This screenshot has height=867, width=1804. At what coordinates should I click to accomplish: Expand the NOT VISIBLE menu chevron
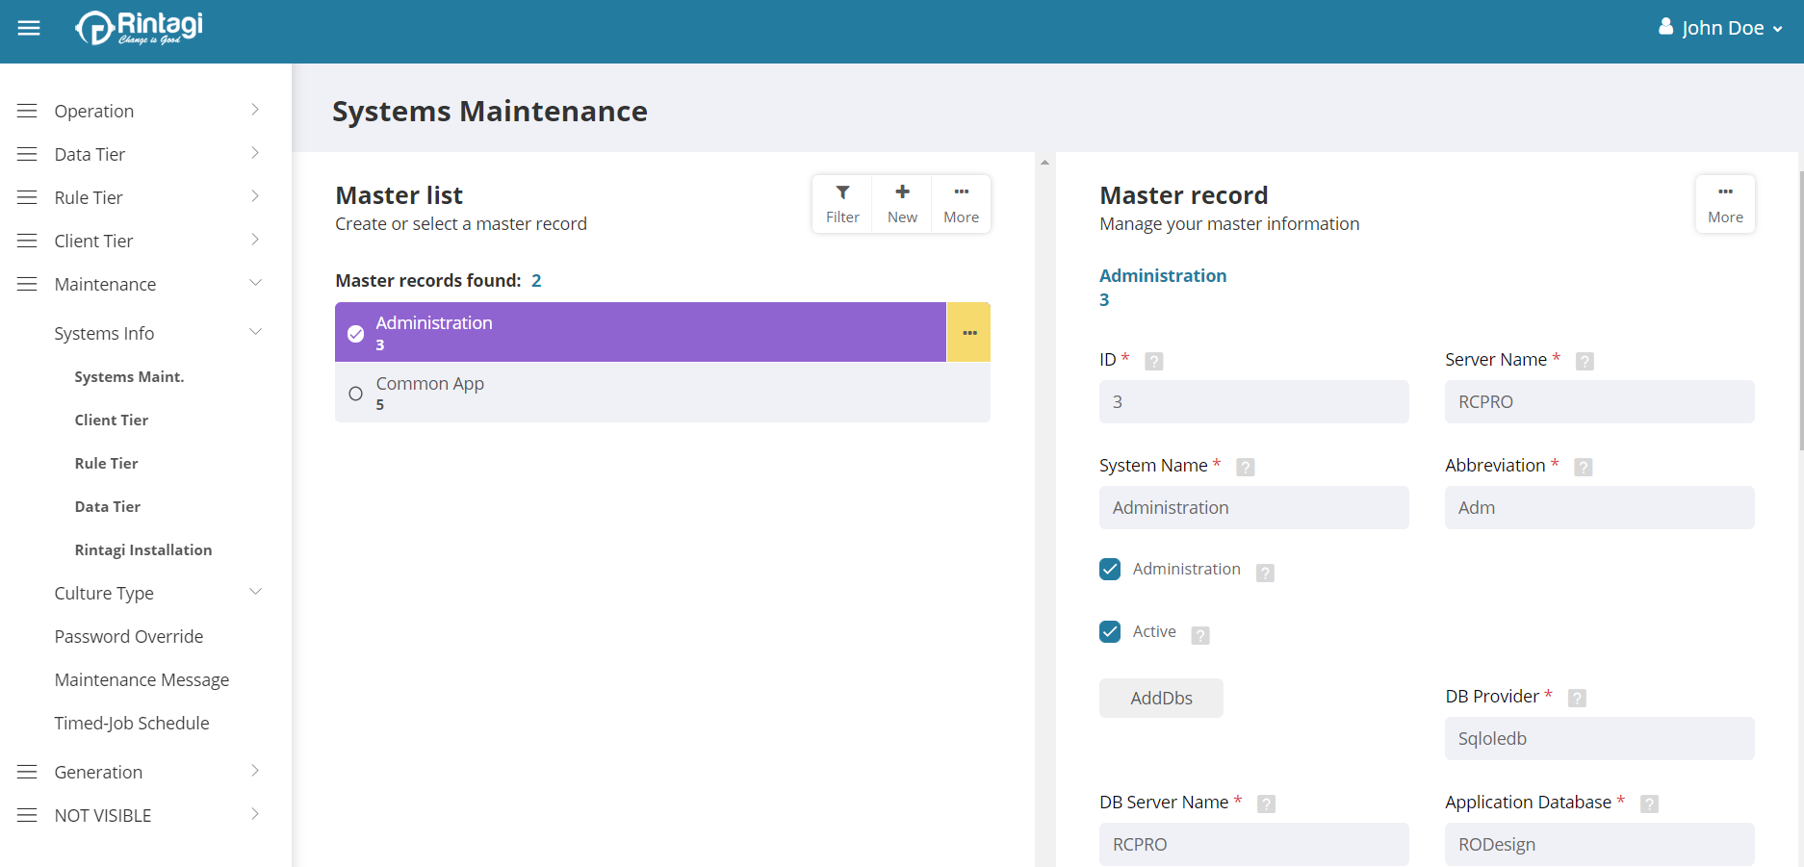coord(255,814)
